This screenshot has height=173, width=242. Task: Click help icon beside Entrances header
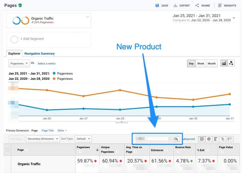pyautogui.click(x=166, y=150)
